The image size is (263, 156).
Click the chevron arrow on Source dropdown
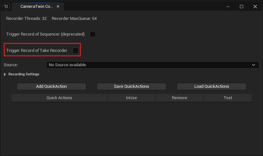click(254, 65)
